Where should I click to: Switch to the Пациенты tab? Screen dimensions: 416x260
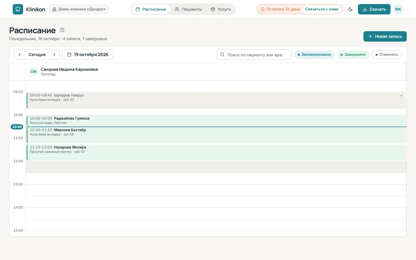[188, 9]
